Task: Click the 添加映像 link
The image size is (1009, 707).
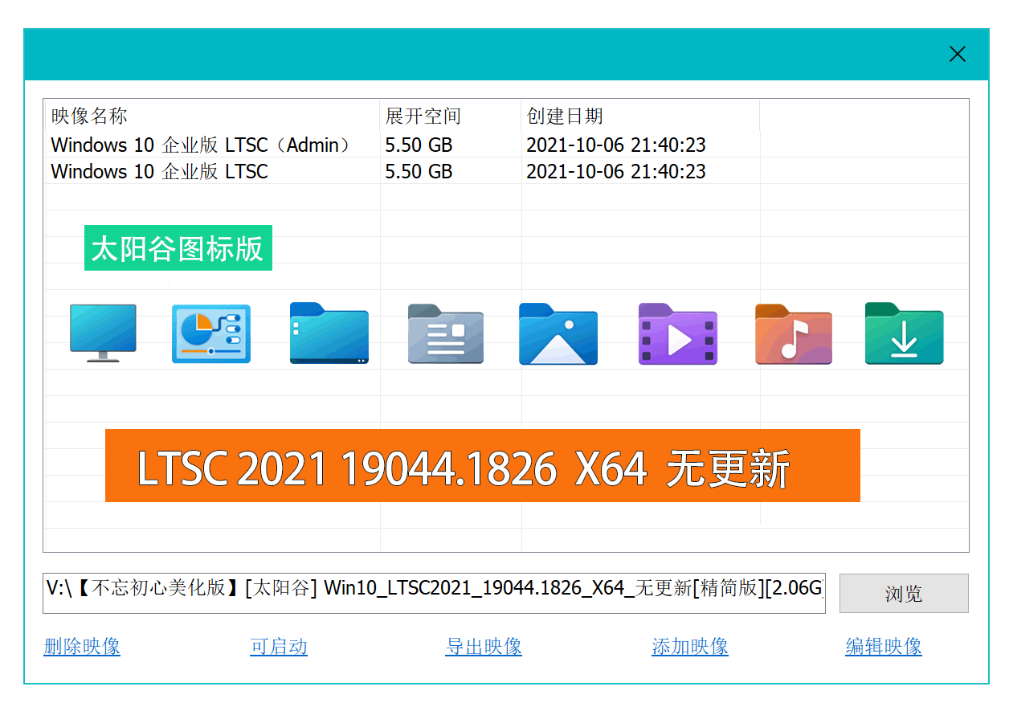Action: click(x=690, y=647)
